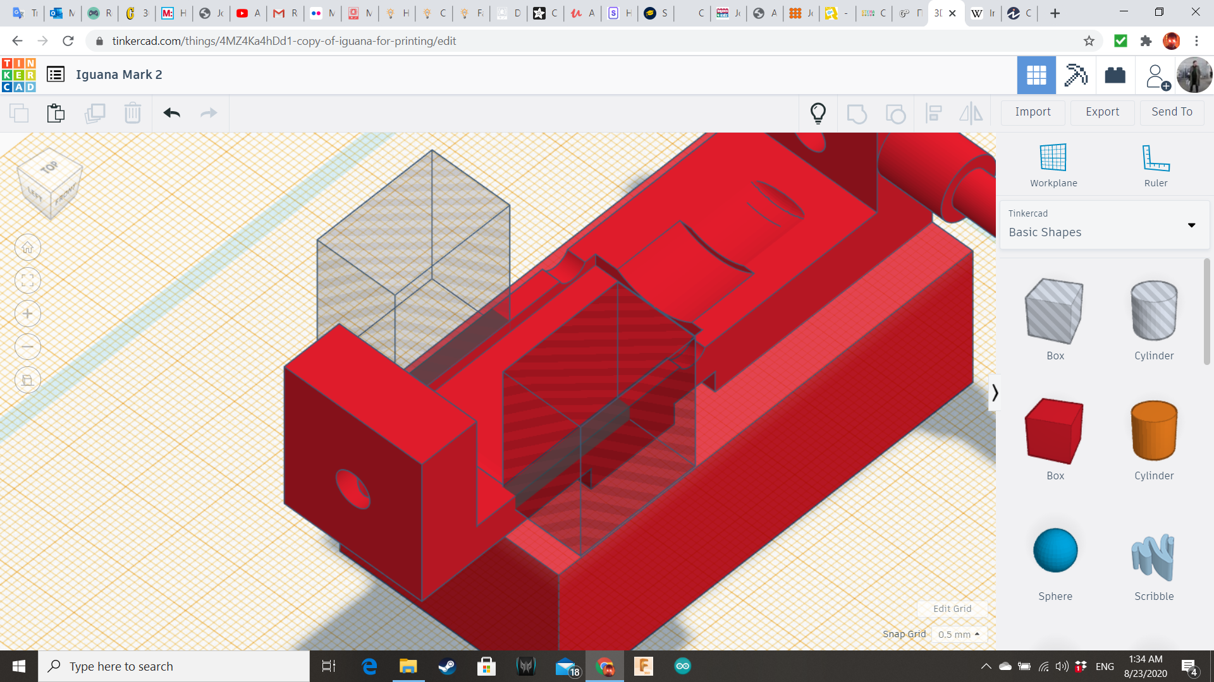Switch to the 3D design grid view
The image size is (1214, 682).
(1036, 75)
